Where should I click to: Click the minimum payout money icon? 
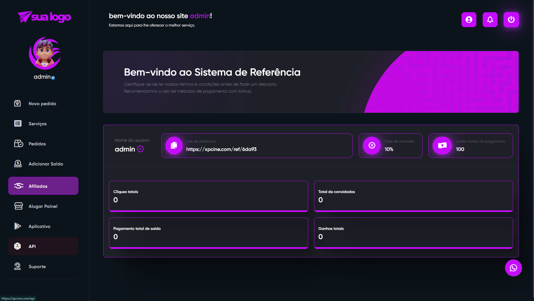point(442,145)
